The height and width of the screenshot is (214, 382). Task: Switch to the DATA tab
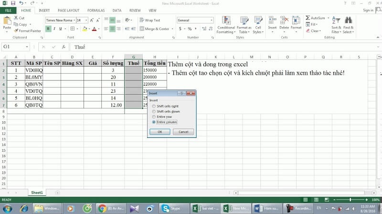(117, 10)
